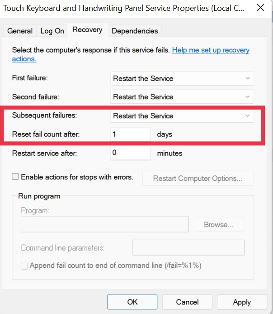Image resolution: width=273 pixels, height=314 pixels.
Task: Select the Recovery tab
Action: pos(87,30)
